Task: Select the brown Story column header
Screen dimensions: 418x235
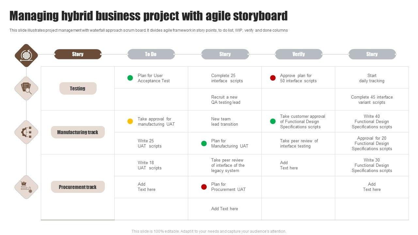Action: [78, 54]
